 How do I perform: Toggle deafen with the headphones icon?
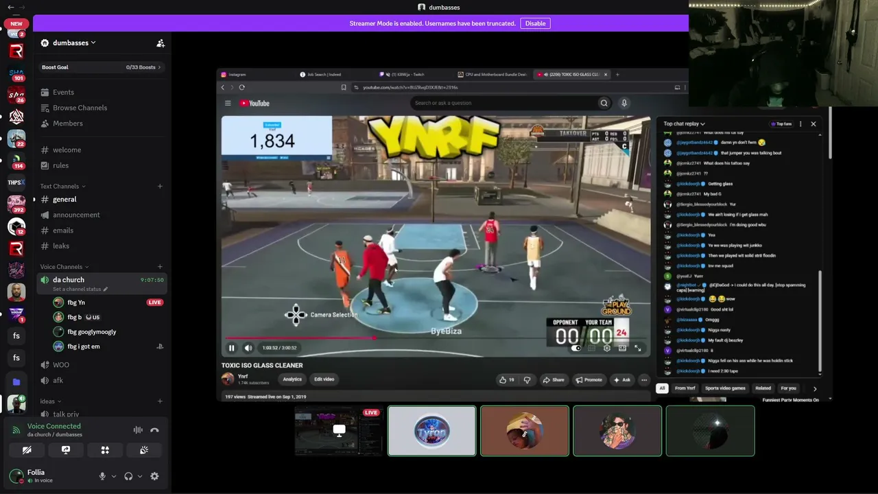(128, 476)
